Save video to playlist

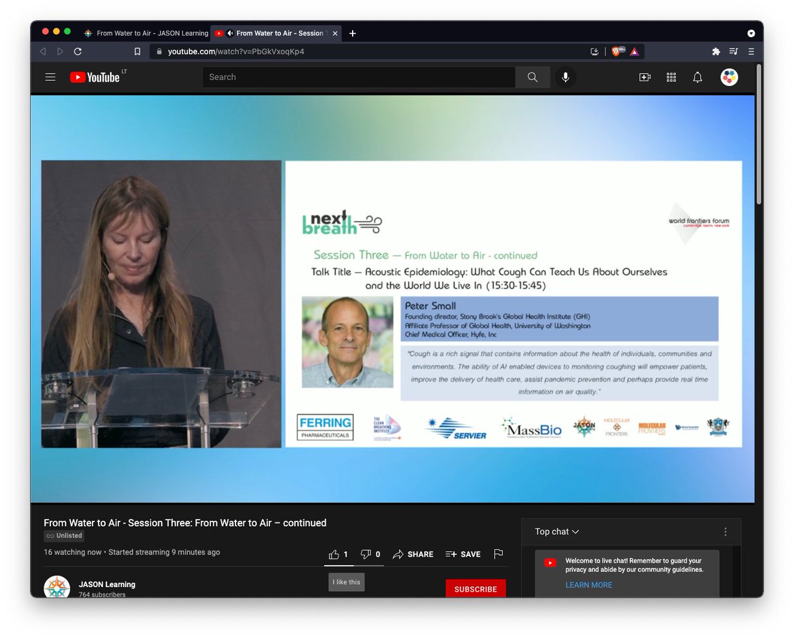[463, 554]
